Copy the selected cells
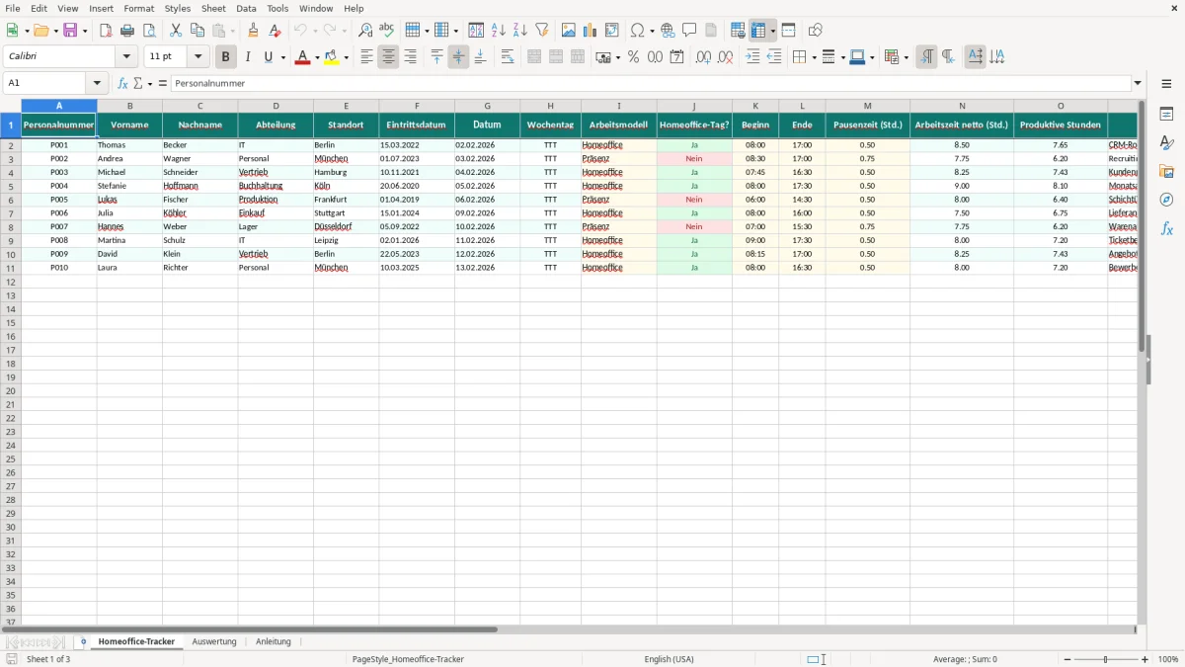Image resolution: width=1185 pixels, height=667 pixels. tap(197, 31)
